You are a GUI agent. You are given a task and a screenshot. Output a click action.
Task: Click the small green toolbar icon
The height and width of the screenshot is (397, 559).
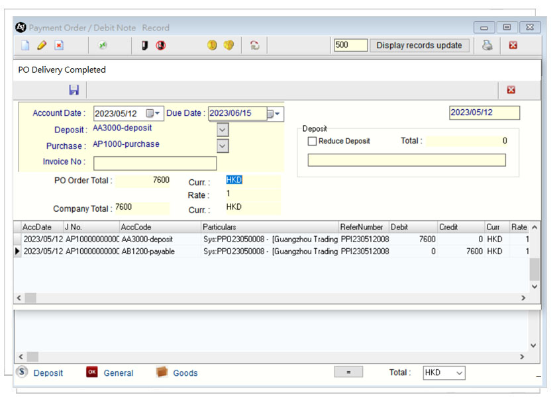coord(103,45)
